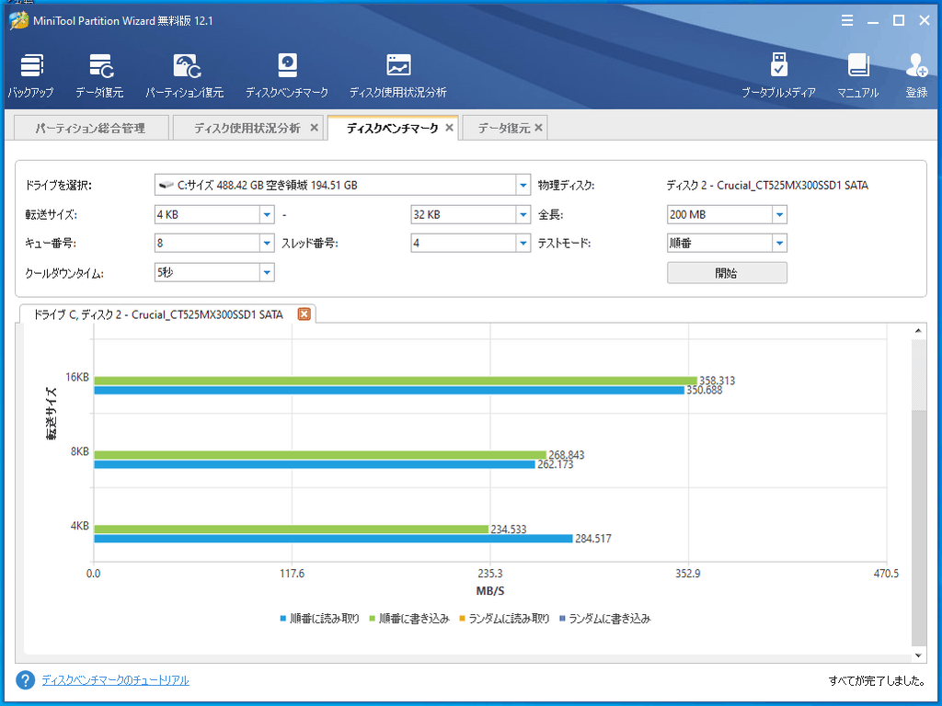Expand the ドライブを選択 drive dropdown
This screenshot has width=942, height=706.
[x=523, y=185]
